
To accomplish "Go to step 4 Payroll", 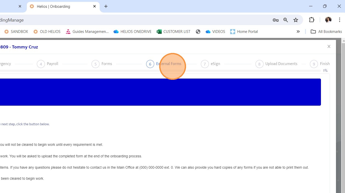I will click(x=48, y=64).
